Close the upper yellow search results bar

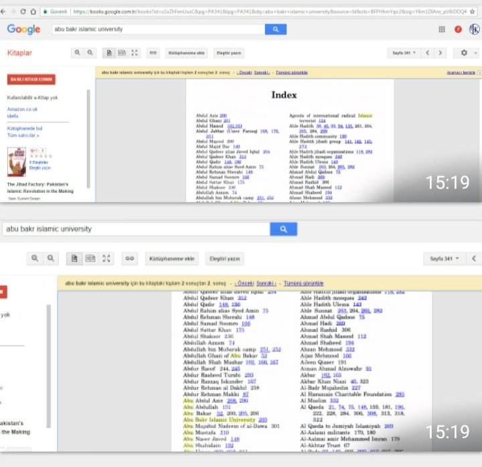[x=479, y=72]
